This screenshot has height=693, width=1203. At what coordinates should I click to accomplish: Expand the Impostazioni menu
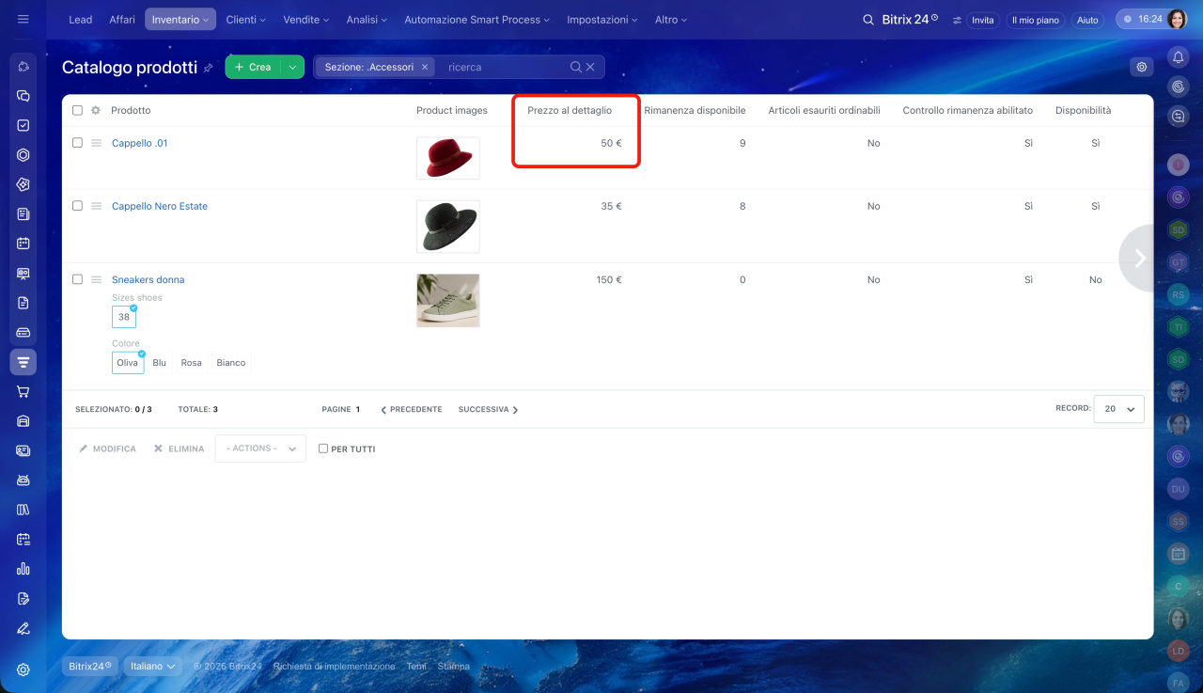click(602, 20)
